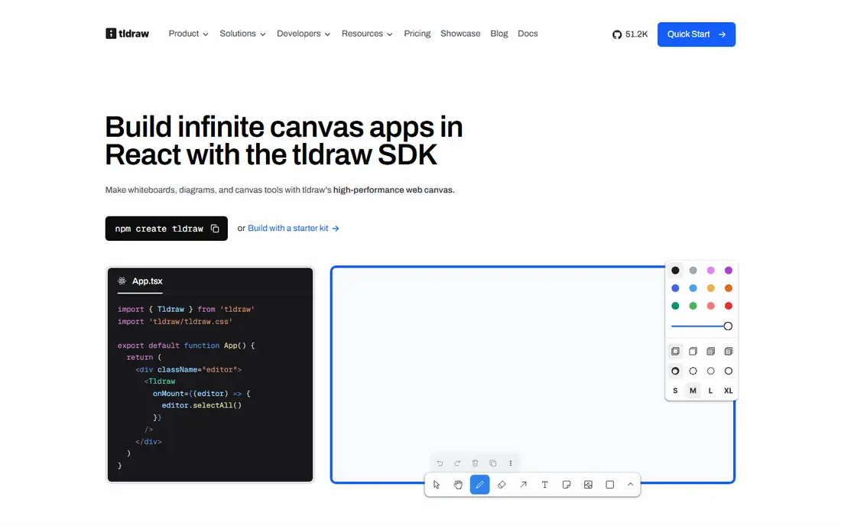Select the grey color swatch
Viewport: 841px width, 526px height.
(693, 271)
